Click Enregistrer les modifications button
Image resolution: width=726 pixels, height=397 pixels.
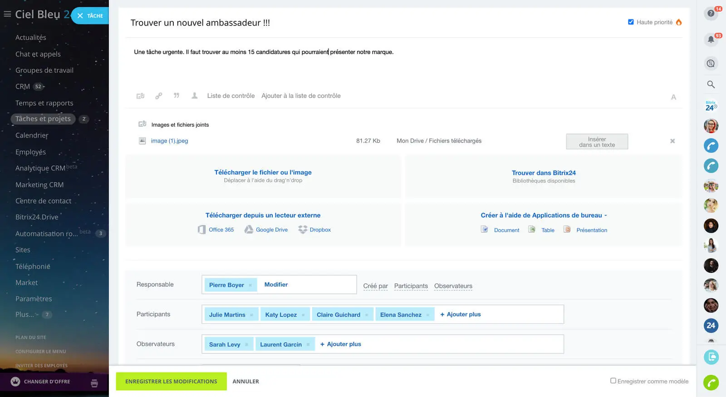(x=171, y=382)
